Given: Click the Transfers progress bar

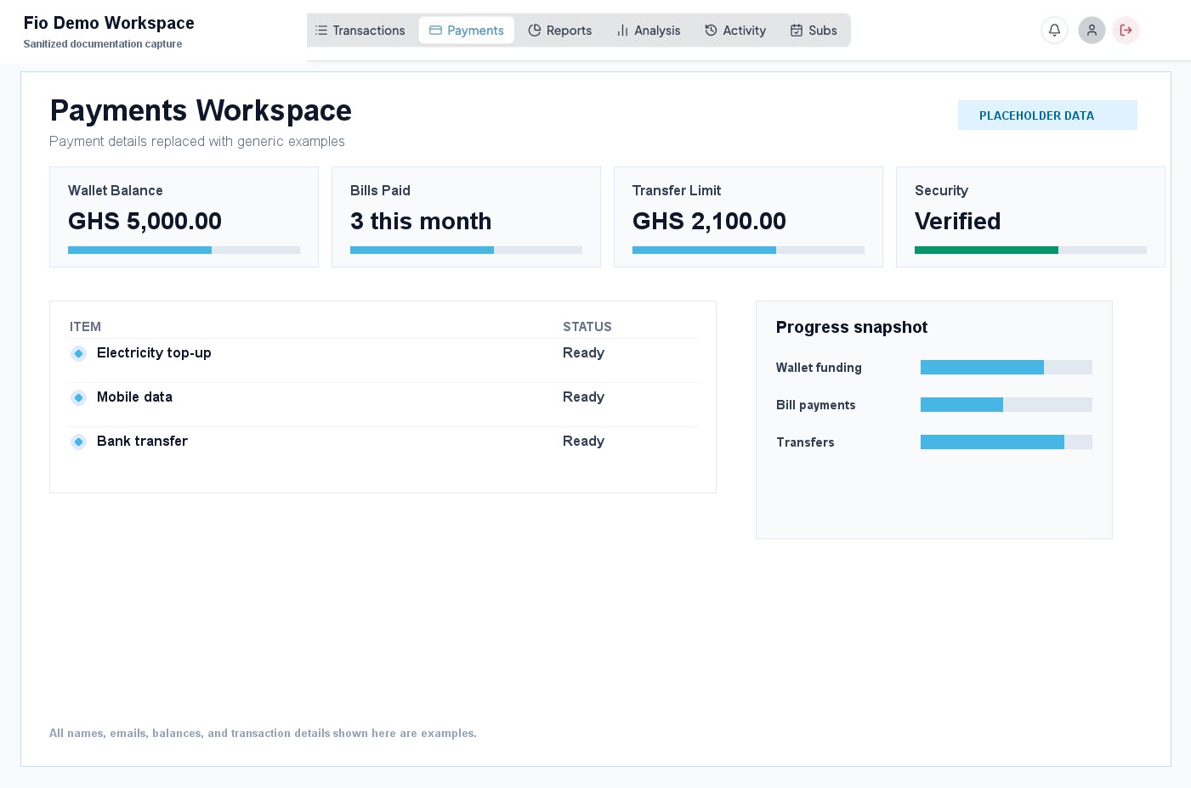Looking at the screenshot, I should [x=1007, y=442].
